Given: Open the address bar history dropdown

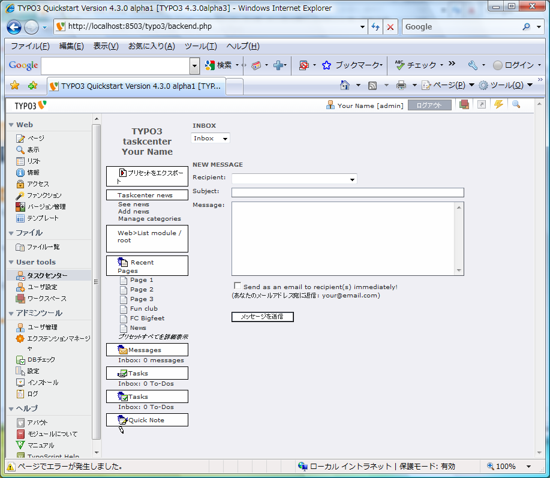Looking at the screenshot, I should (362, 26).
